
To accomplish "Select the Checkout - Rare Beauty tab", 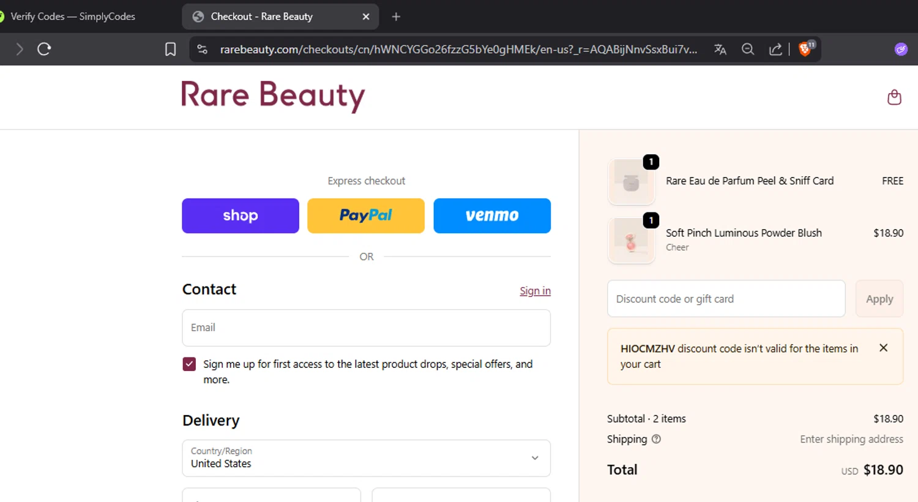I will coord(280,17).
